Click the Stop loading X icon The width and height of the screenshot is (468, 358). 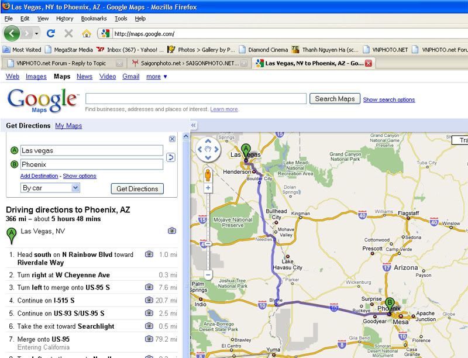[68, 33]
